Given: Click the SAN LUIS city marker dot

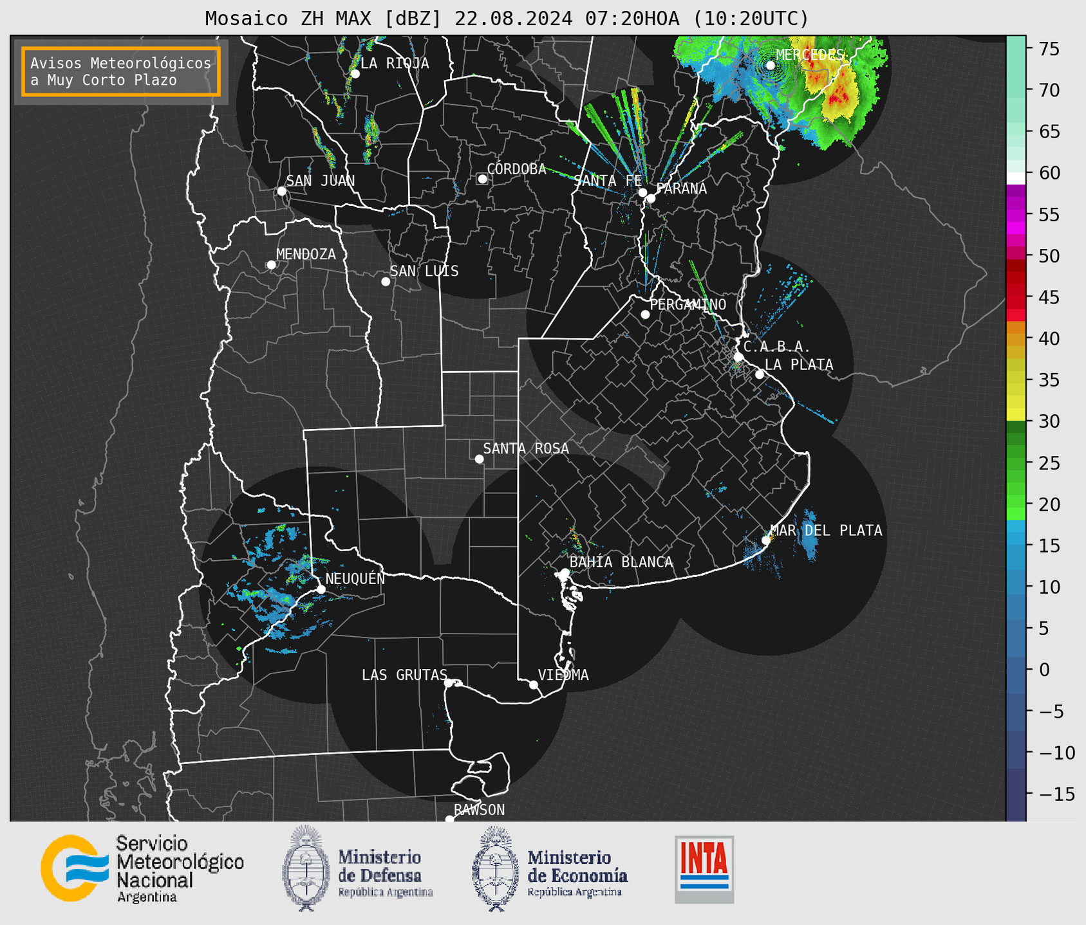Looking at the screenshot, I should tap(386, 282).
